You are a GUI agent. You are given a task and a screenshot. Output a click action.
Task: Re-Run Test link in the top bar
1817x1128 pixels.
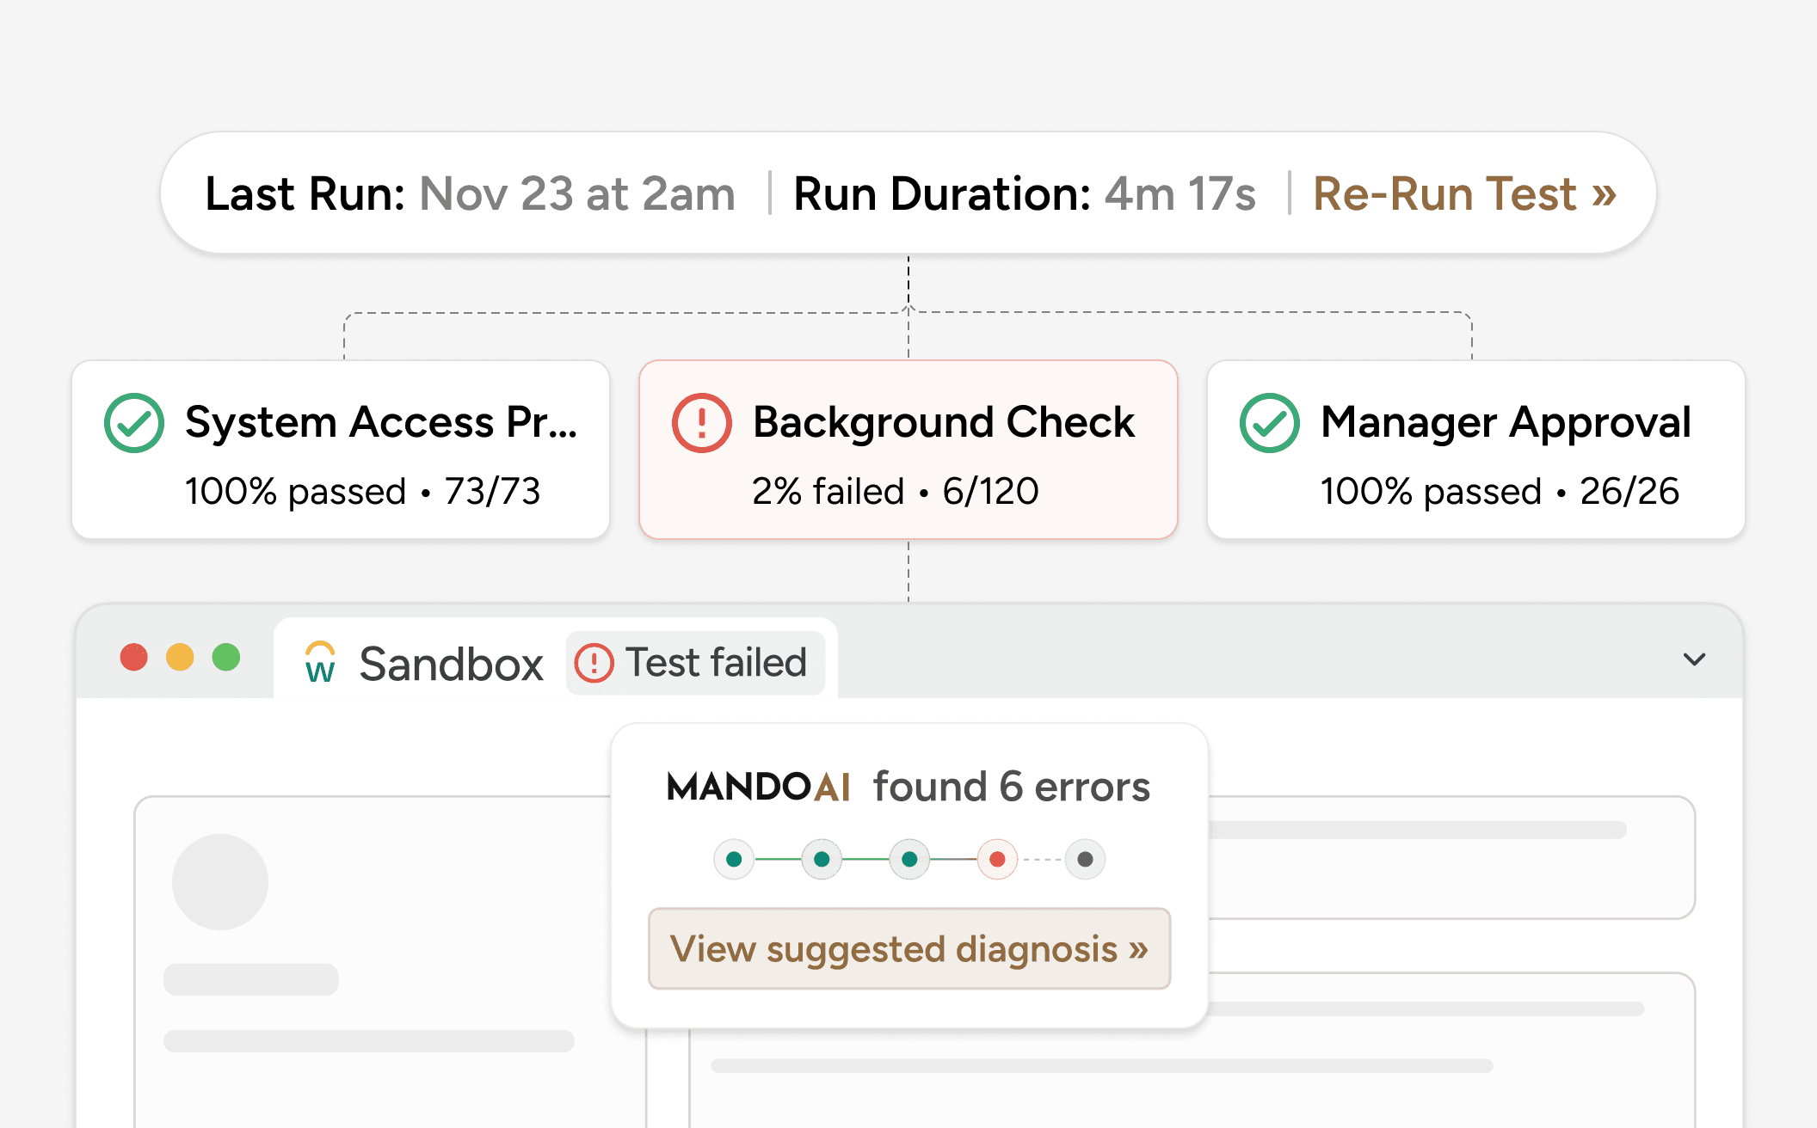(x=1463, y=194)
